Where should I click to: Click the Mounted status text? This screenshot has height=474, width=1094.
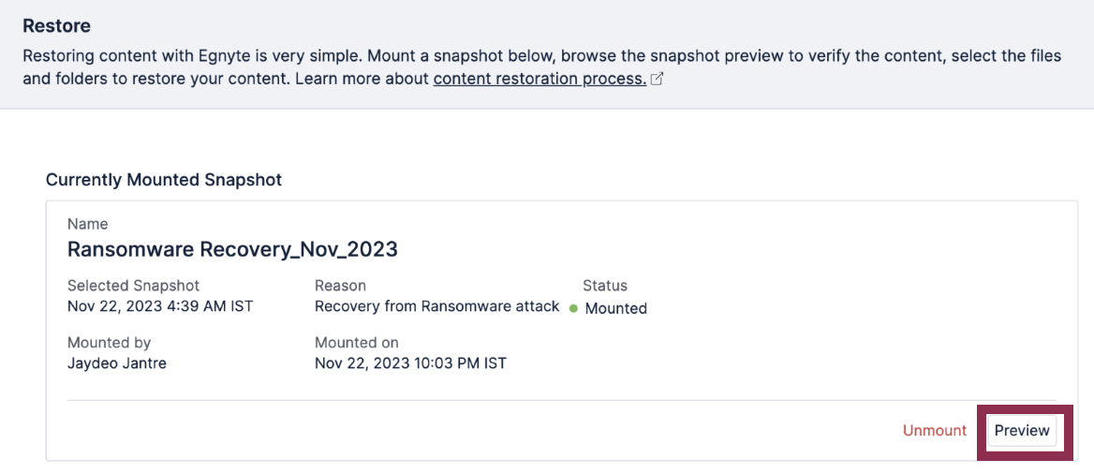[616, 308]
